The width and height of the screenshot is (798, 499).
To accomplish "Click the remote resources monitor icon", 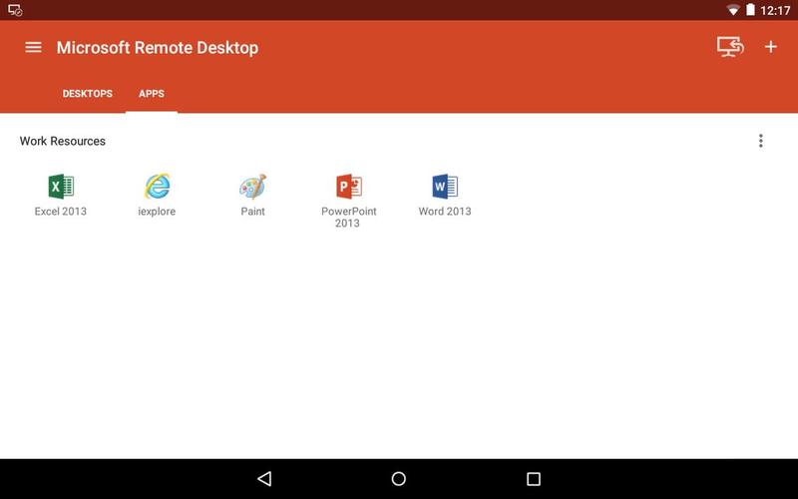I will click(730, 47).
